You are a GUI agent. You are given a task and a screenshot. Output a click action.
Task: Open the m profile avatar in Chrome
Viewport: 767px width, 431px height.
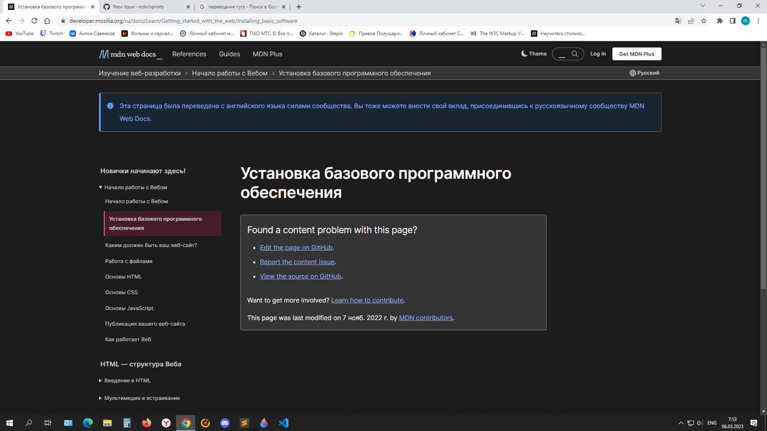pos(745,21)
